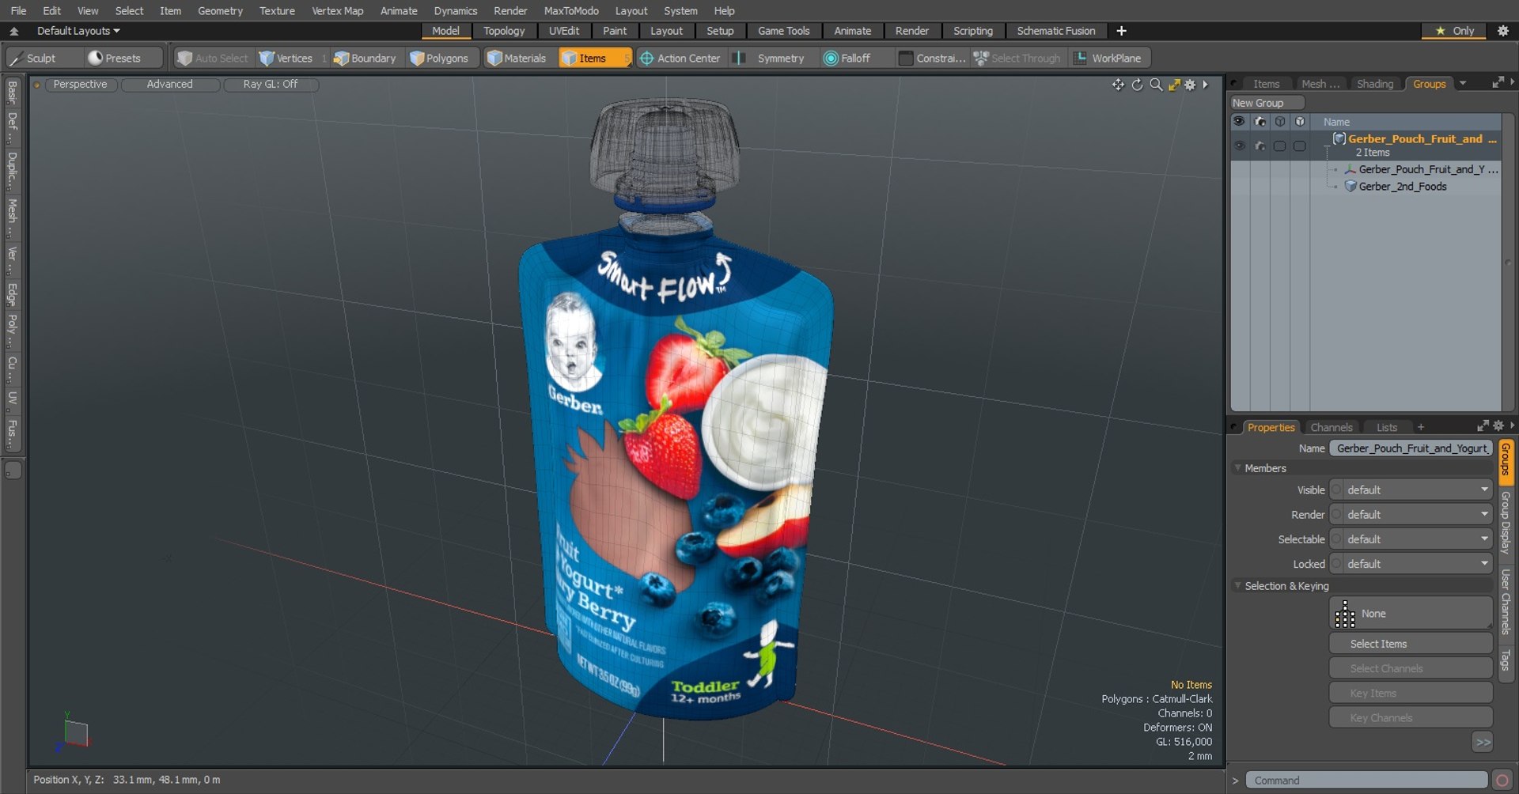Open viewport settings gear

click(1190, 85)
